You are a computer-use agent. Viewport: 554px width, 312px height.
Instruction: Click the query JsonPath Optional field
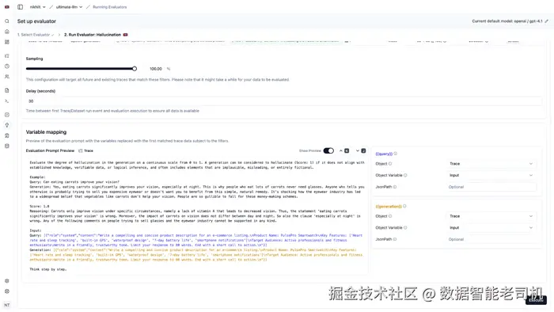click(x=491, y=187)
